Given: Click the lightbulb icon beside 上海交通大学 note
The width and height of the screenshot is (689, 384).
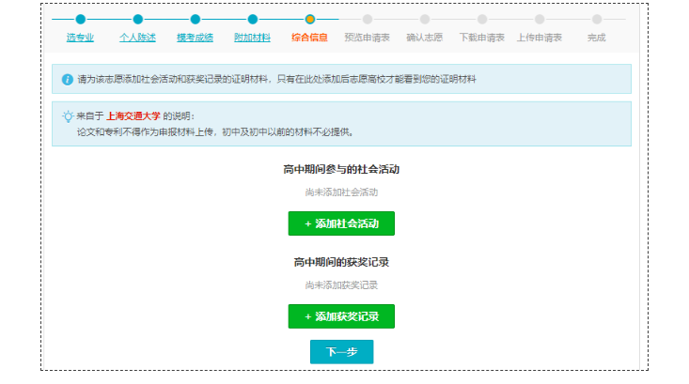Looking at the screenshot, I should [x=67, y=116].
